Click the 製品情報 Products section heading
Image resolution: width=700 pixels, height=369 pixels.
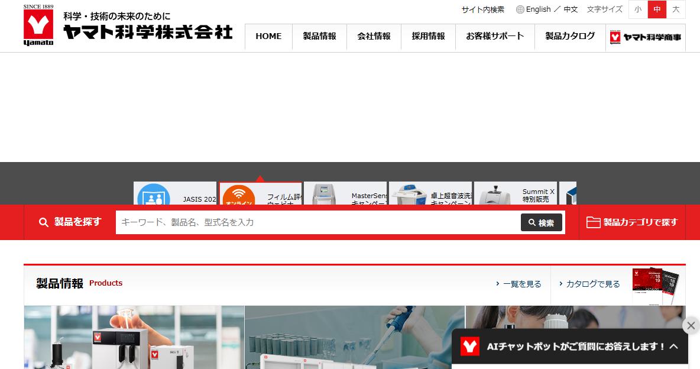coord(79,283)
